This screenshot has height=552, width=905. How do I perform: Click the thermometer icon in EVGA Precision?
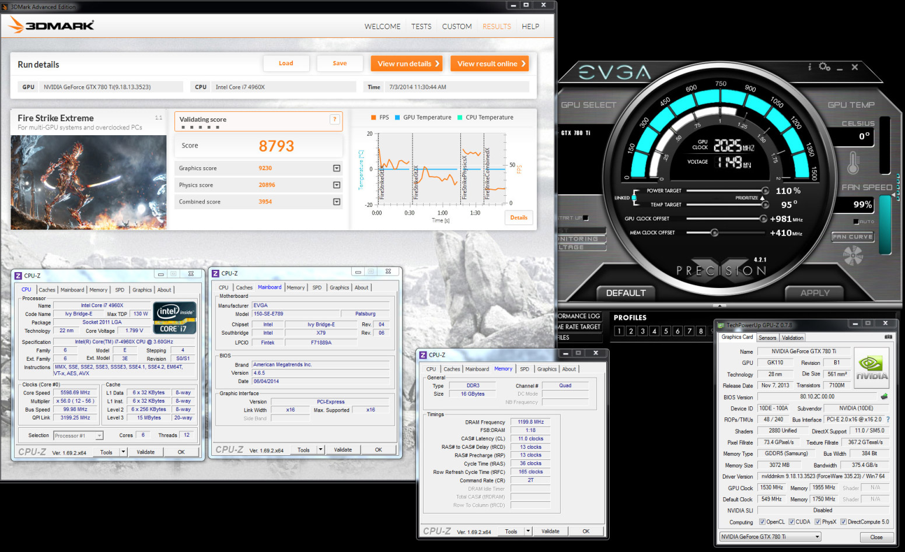pos(853,163)
